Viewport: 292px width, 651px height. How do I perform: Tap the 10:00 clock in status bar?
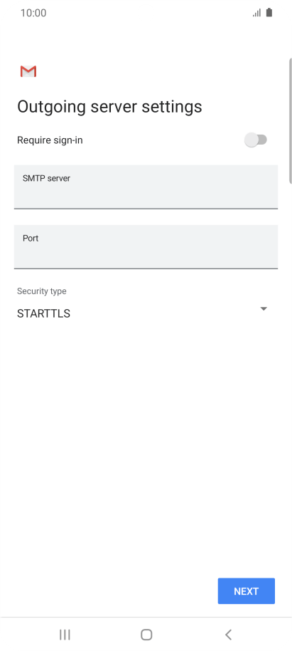33,13
